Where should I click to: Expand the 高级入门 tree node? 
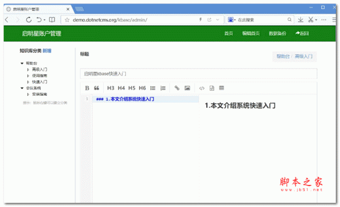pos(28,70)
